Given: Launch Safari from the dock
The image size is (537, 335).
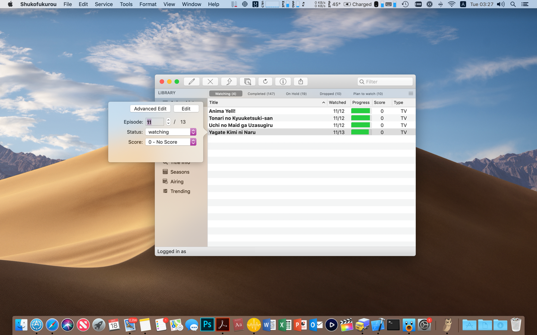Looking at the screenshot, I should tap(52, 325).
